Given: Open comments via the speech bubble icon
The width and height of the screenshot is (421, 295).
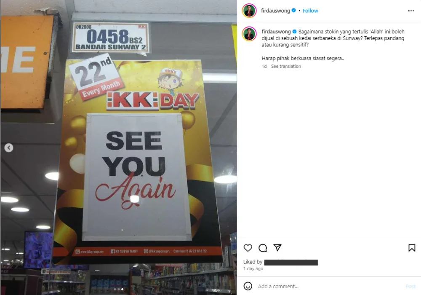Looking at the screenshot, I should tap(263, 248).
